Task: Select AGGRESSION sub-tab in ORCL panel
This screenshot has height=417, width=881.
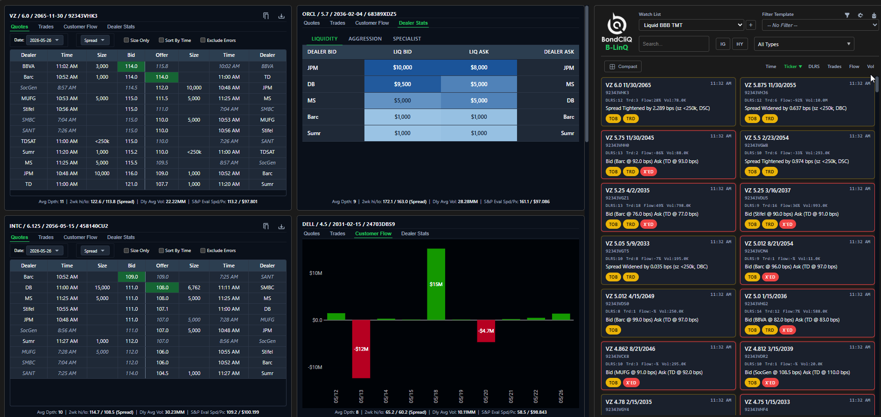Action: point(365,39)
